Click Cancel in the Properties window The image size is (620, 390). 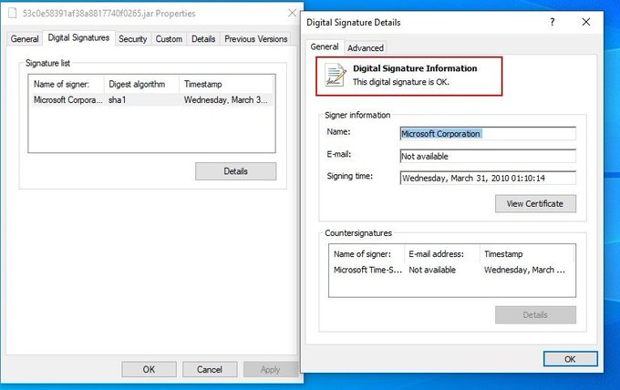(x=210, y=369)
